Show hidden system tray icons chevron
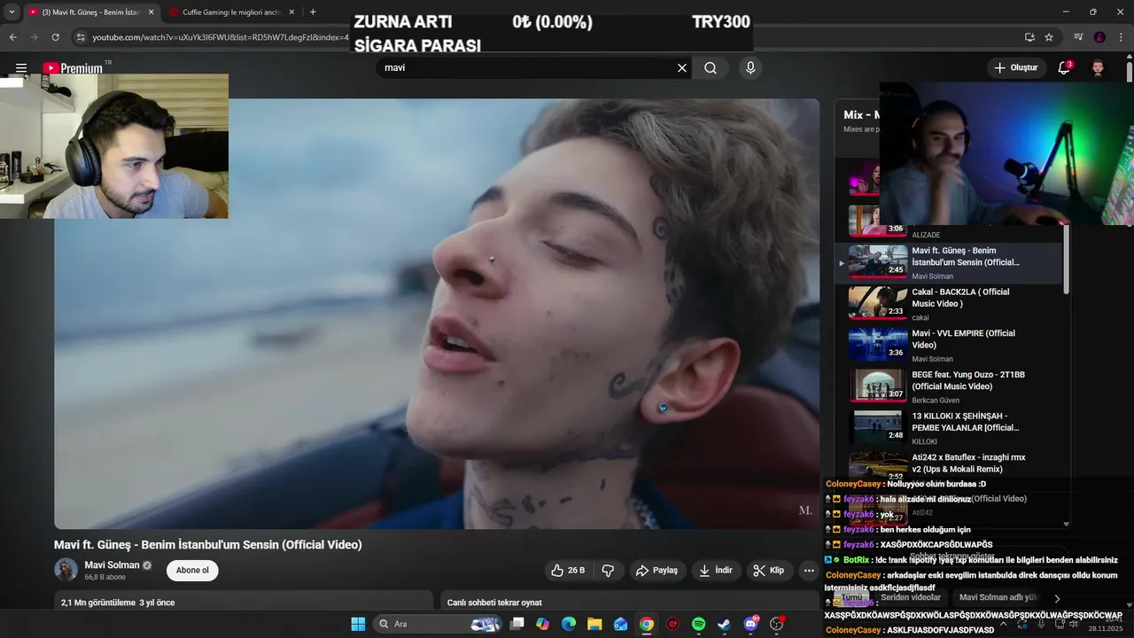Image resolution: width=1134 pixels, height=638 pixels. 1003,624
